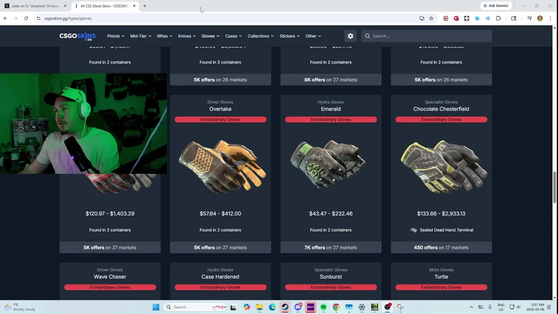Click the Chocolate Chesterfield gloves image
The width and height of the screenshot is (558, 314).
point(444,166)
